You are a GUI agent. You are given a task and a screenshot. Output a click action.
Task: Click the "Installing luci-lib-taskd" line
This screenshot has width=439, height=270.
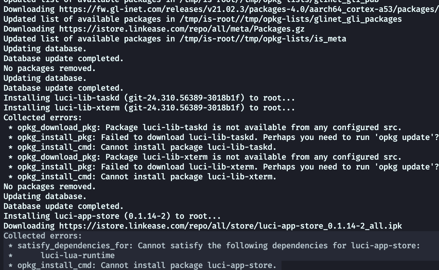pos(149,98)
